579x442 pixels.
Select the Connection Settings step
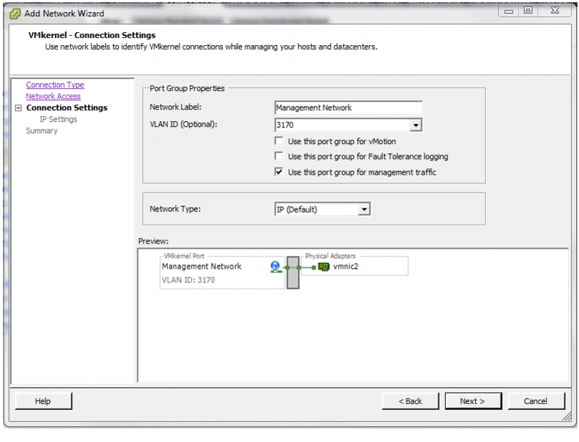(67, 107)
